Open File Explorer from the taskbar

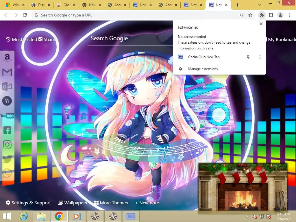(41, 216)
